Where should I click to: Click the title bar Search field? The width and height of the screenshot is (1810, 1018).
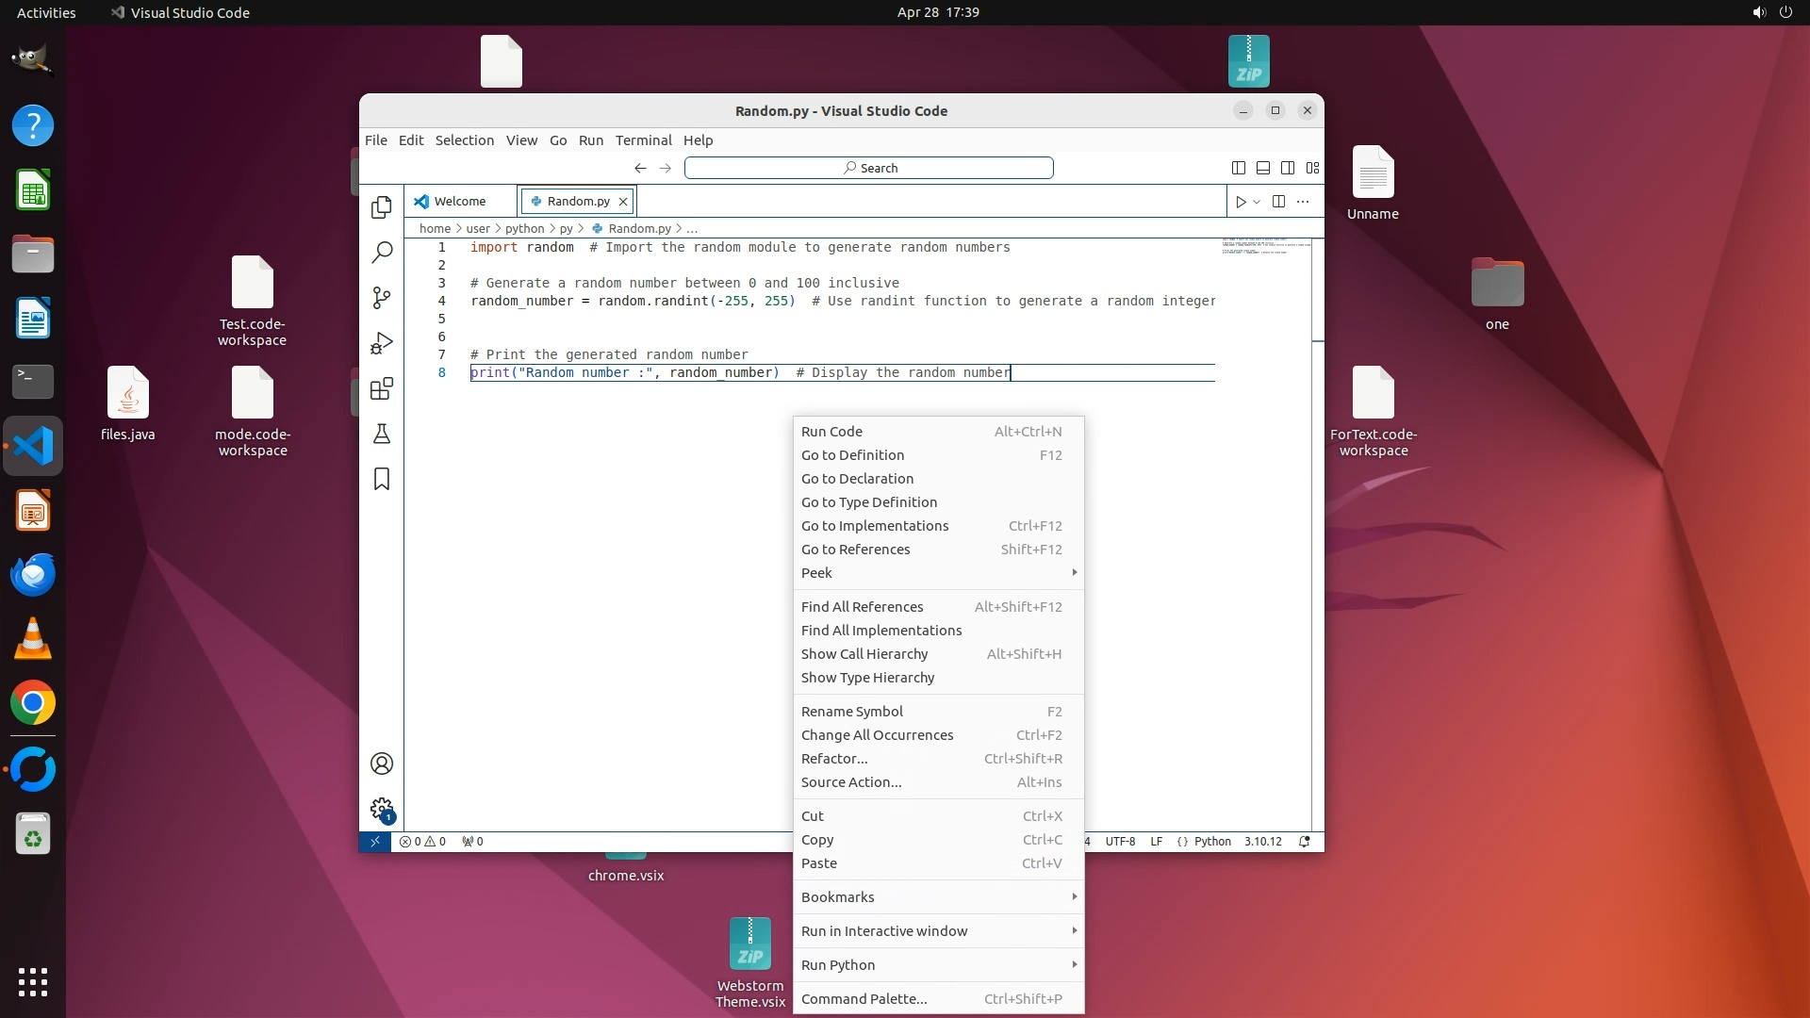868,168
